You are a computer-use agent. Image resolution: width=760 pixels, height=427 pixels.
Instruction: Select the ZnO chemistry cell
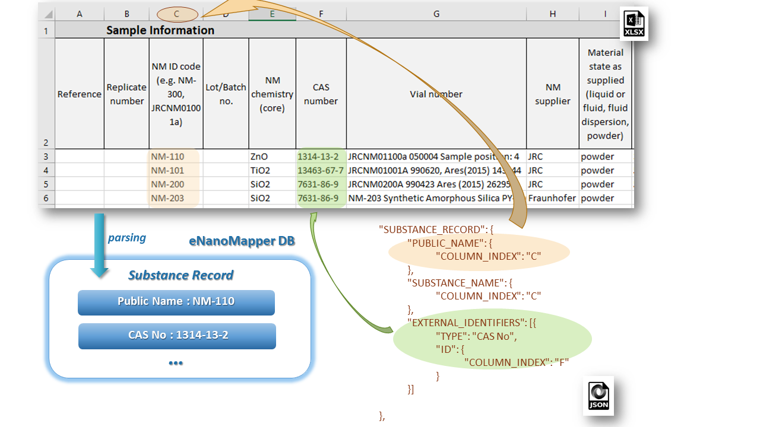click(x=273, y=157)
